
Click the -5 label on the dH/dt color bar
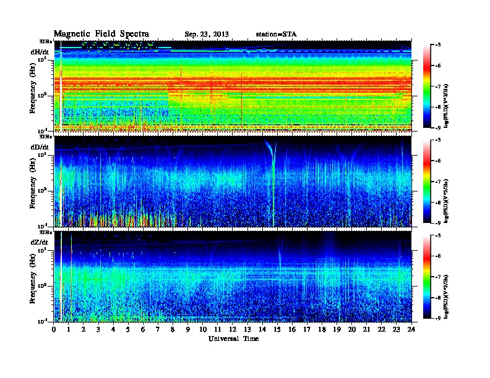pyautogui.click(x=438, y=44)
